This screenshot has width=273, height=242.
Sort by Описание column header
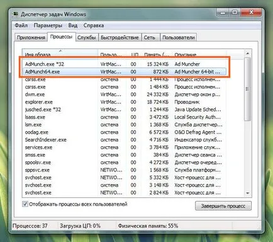click(199, 54)
